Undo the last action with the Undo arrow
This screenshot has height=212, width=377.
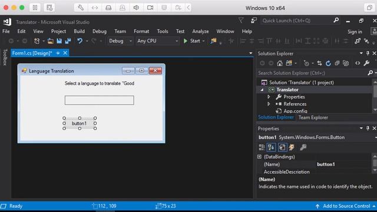(x=80, y=41)
